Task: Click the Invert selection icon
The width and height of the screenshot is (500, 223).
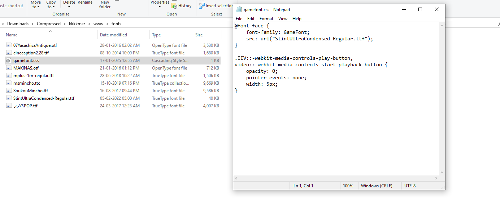Action: coord(202,6)
